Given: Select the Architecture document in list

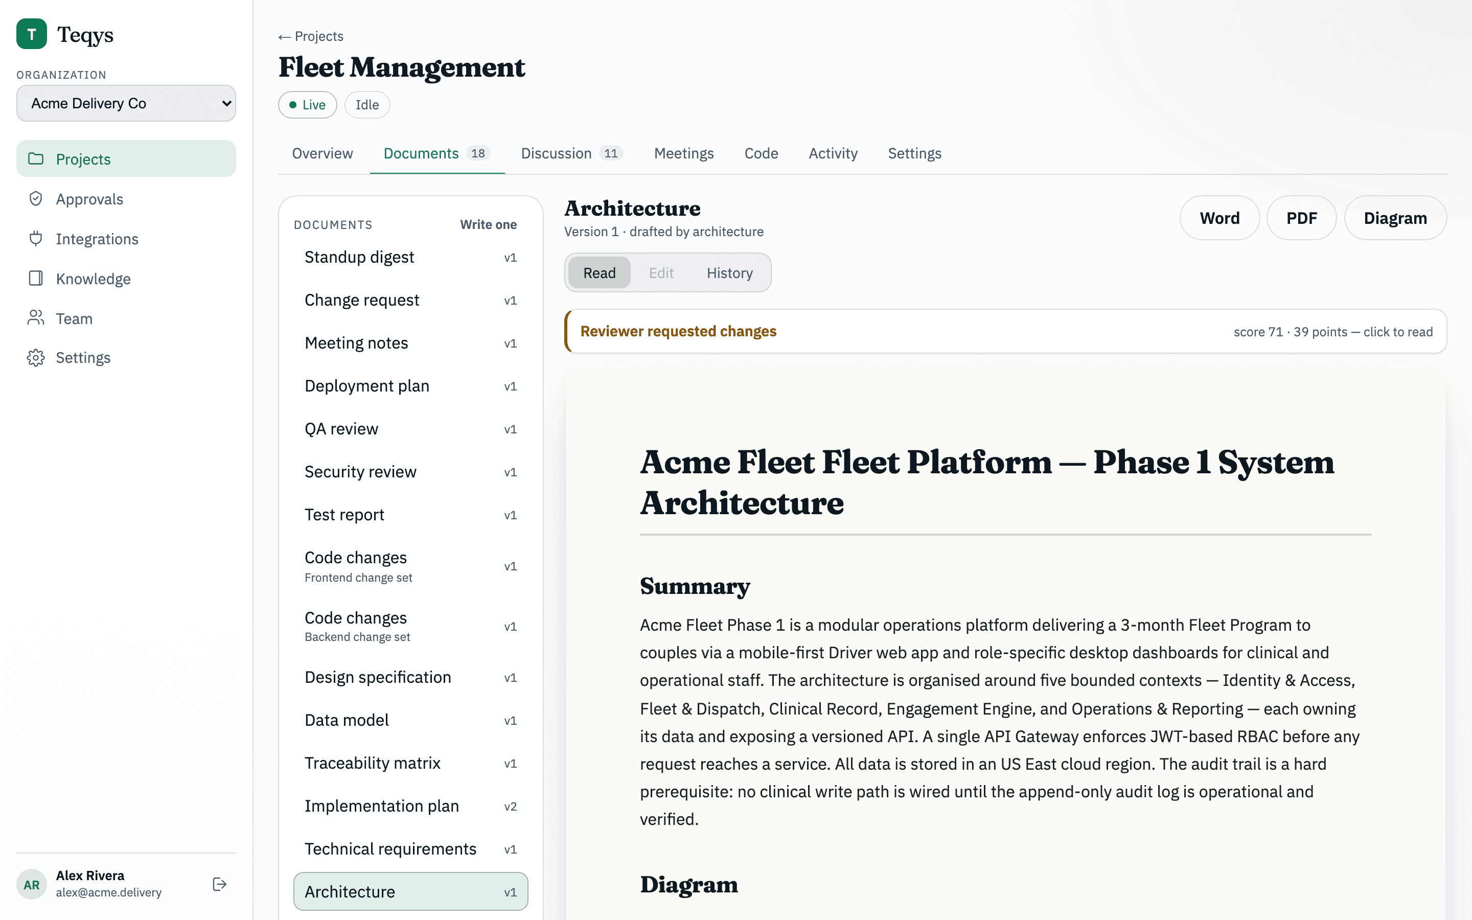Looking at the screenshot, I should pos(410,891).
